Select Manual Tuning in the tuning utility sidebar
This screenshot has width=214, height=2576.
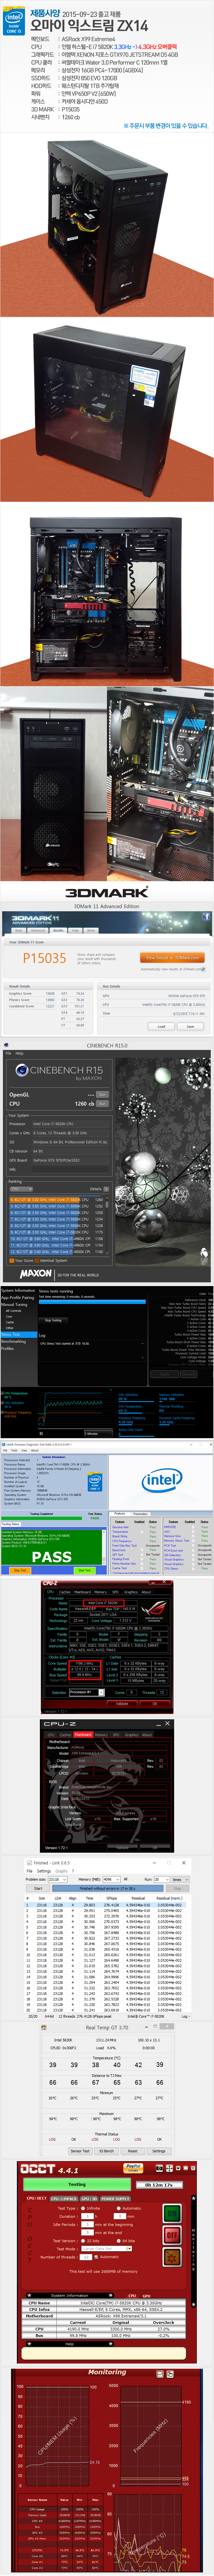pos(14,1304)
